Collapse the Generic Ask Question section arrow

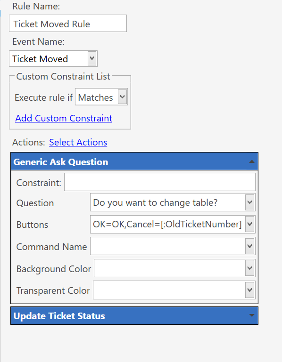pos(251,161)
